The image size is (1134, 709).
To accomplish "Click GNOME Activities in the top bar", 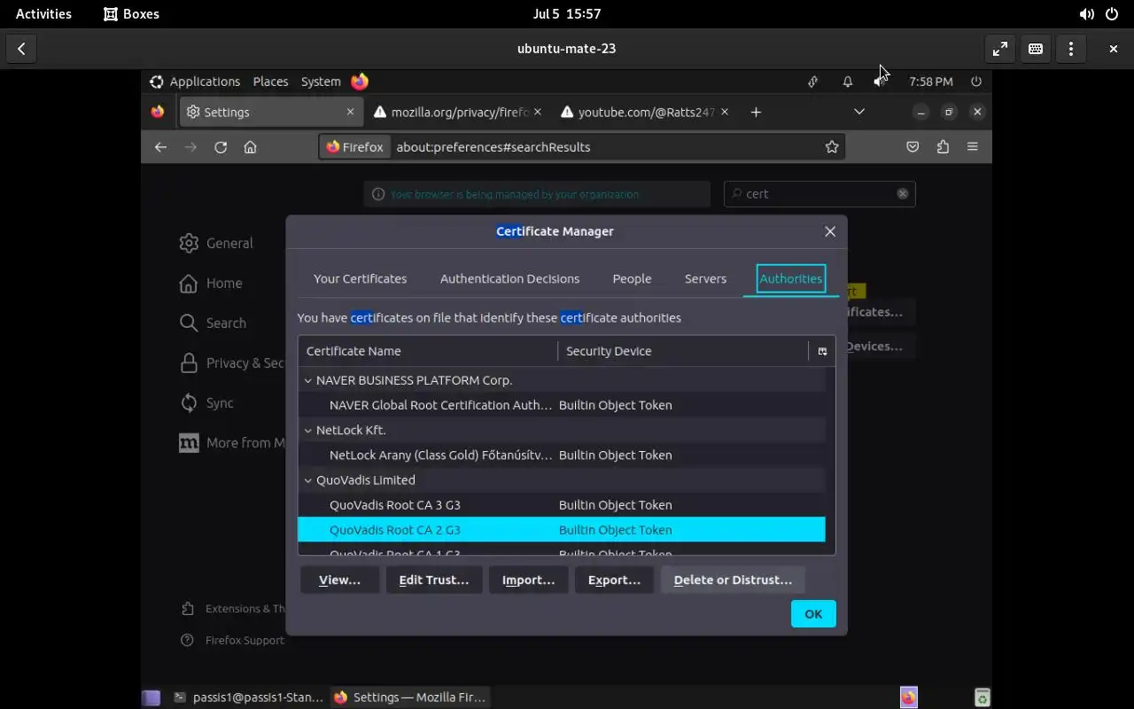I will 43,14.
